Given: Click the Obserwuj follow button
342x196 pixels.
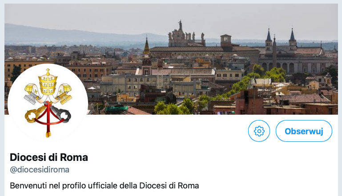Looking at the screenshot, I should [x=304, y=131].
